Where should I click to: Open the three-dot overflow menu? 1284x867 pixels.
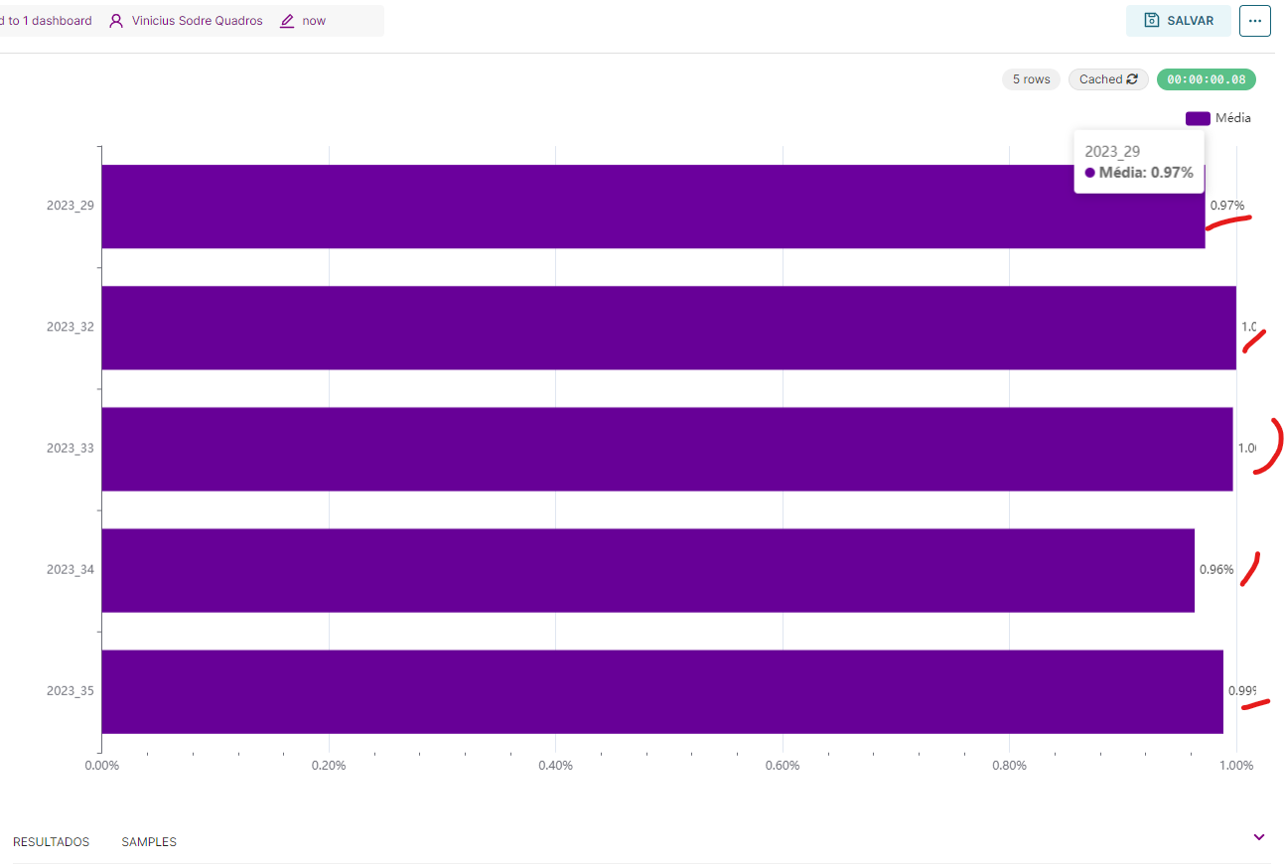1254,20
